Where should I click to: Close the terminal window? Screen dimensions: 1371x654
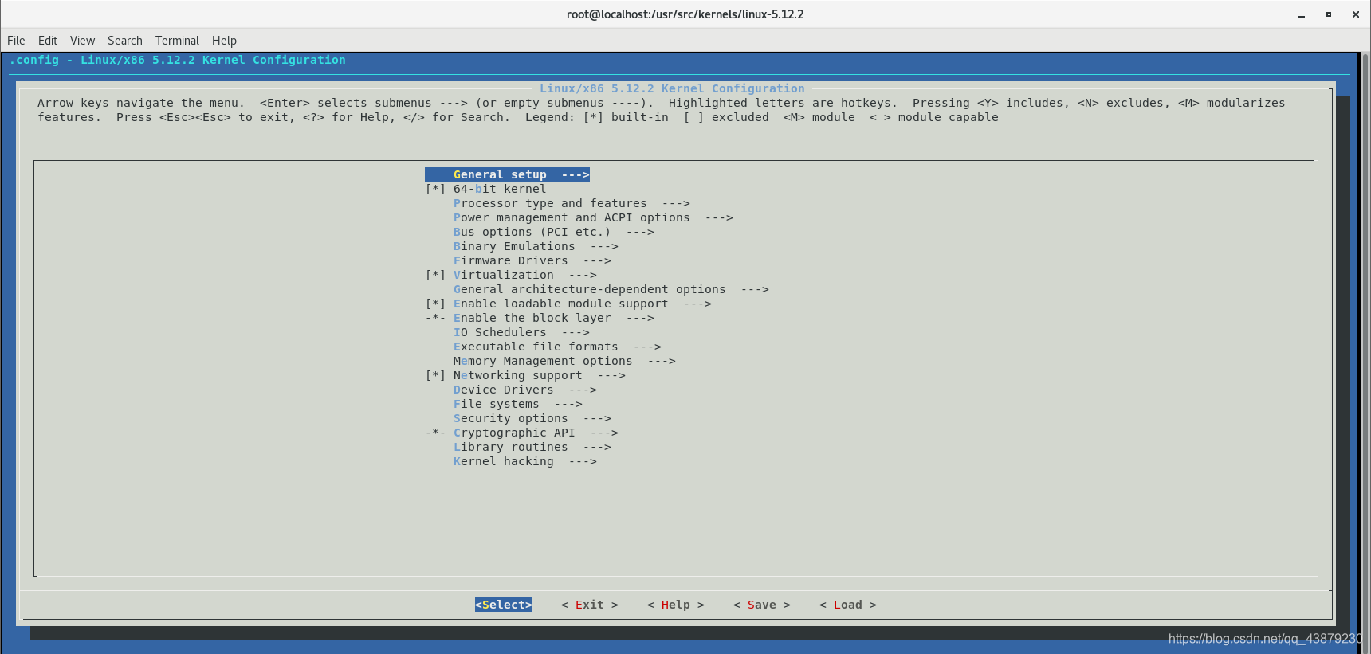coord(1356,14)
